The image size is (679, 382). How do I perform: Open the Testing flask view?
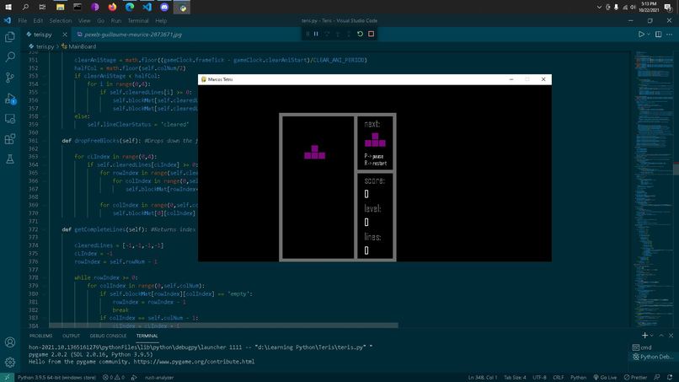[10, 159]
